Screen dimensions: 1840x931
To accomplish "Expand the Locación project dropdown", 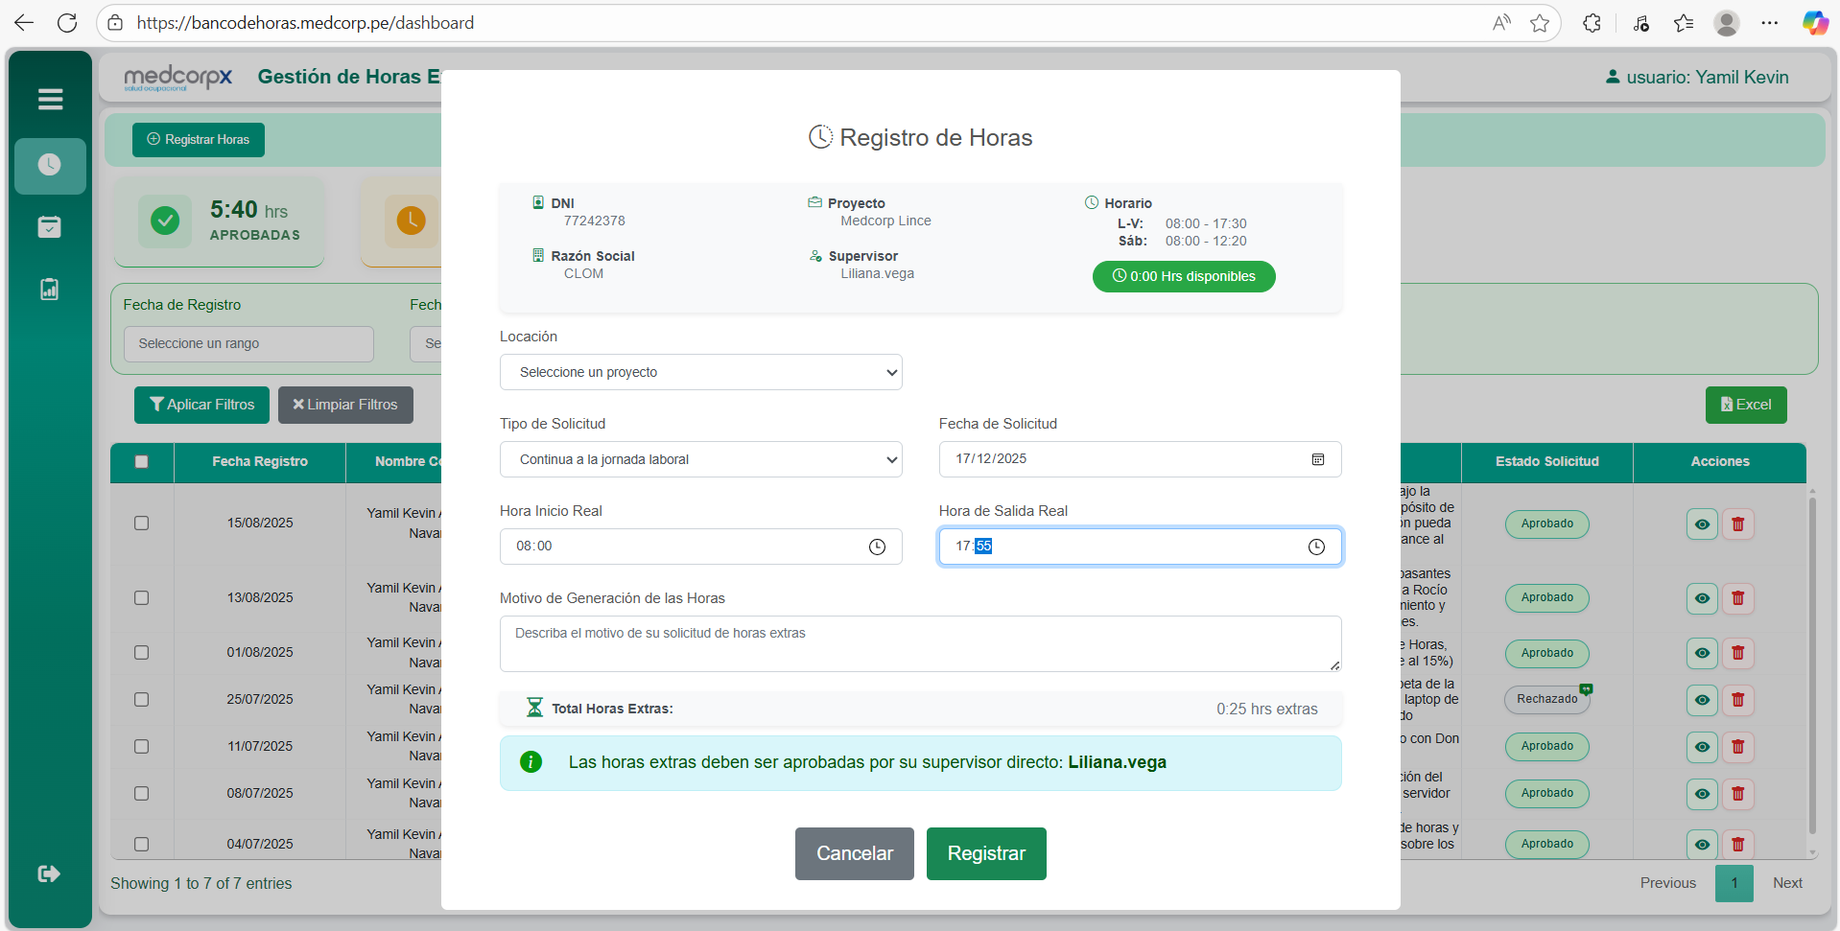I will click(x=700, y=372).
